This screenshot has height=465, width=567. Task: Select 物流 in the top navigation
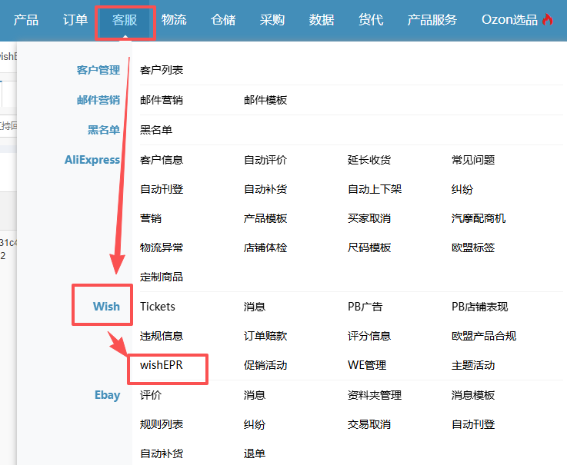174,20
